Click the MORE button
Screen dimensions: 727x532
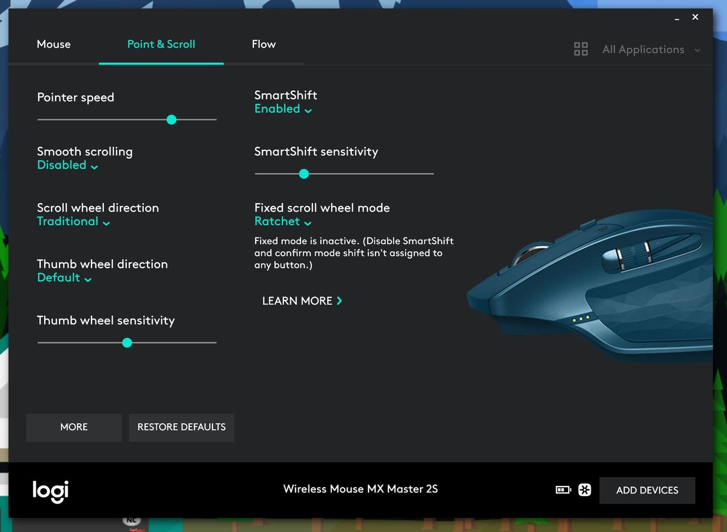(x=74, y=427)
